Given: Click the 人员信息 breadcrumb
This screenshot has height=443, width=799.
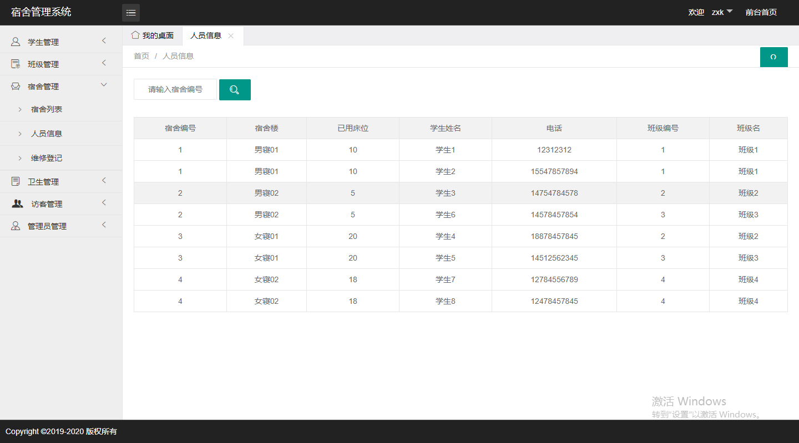Looking at the screenshot, I should [178, 56].
